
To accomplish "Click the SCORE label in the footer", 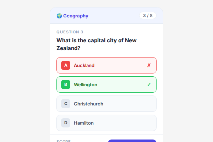I will (64, 141).
